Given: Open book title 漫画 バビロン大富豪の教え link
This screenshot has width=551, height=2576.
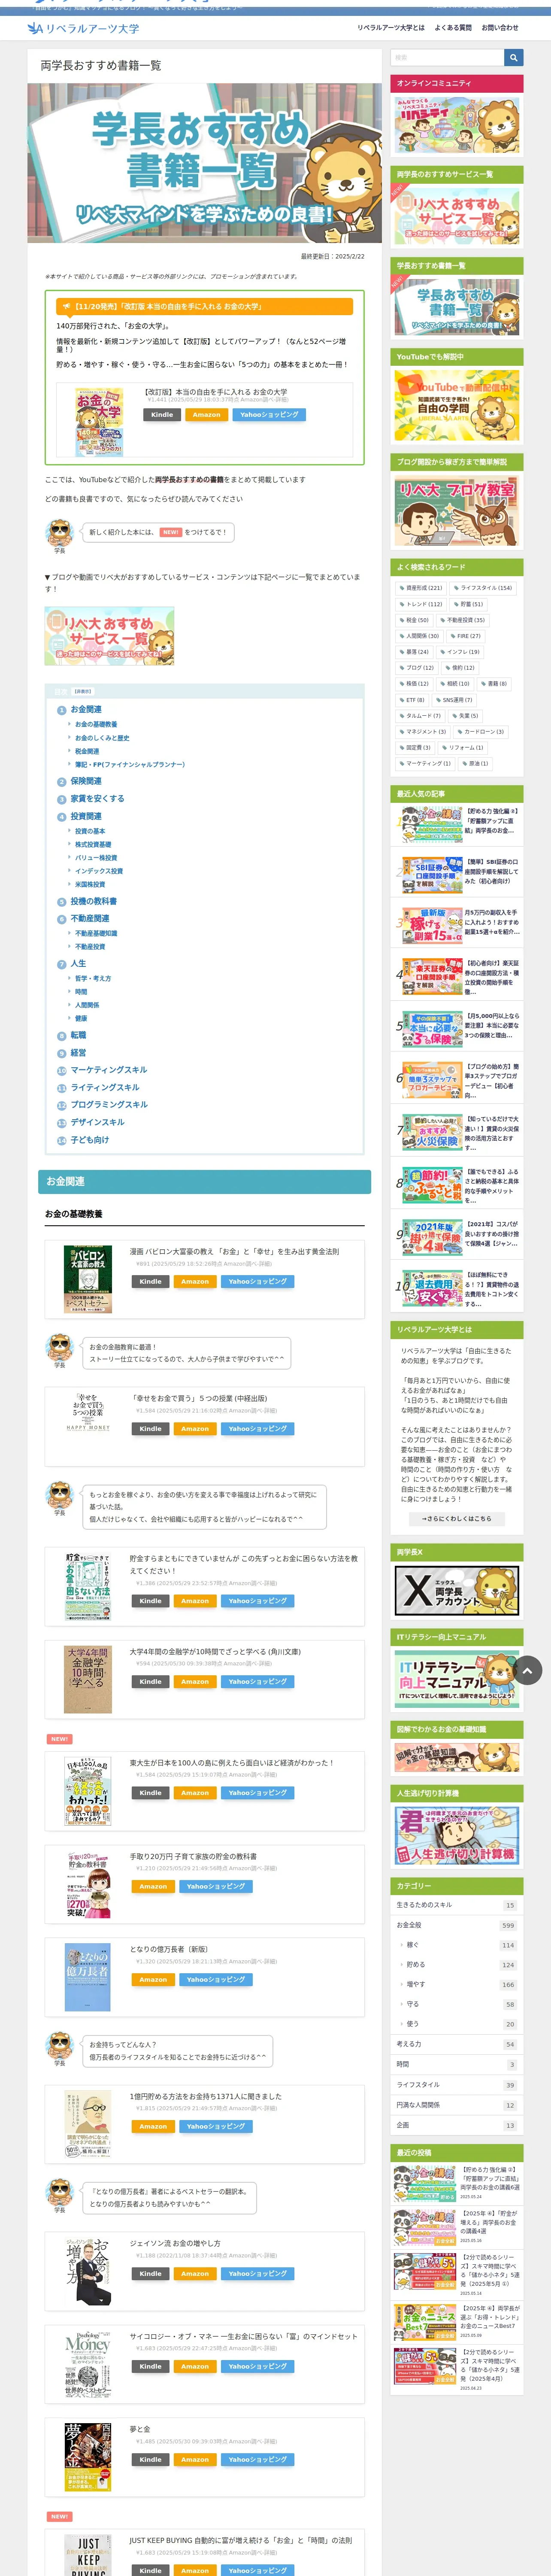Looking at the screenshot, I should [234, 1252].
